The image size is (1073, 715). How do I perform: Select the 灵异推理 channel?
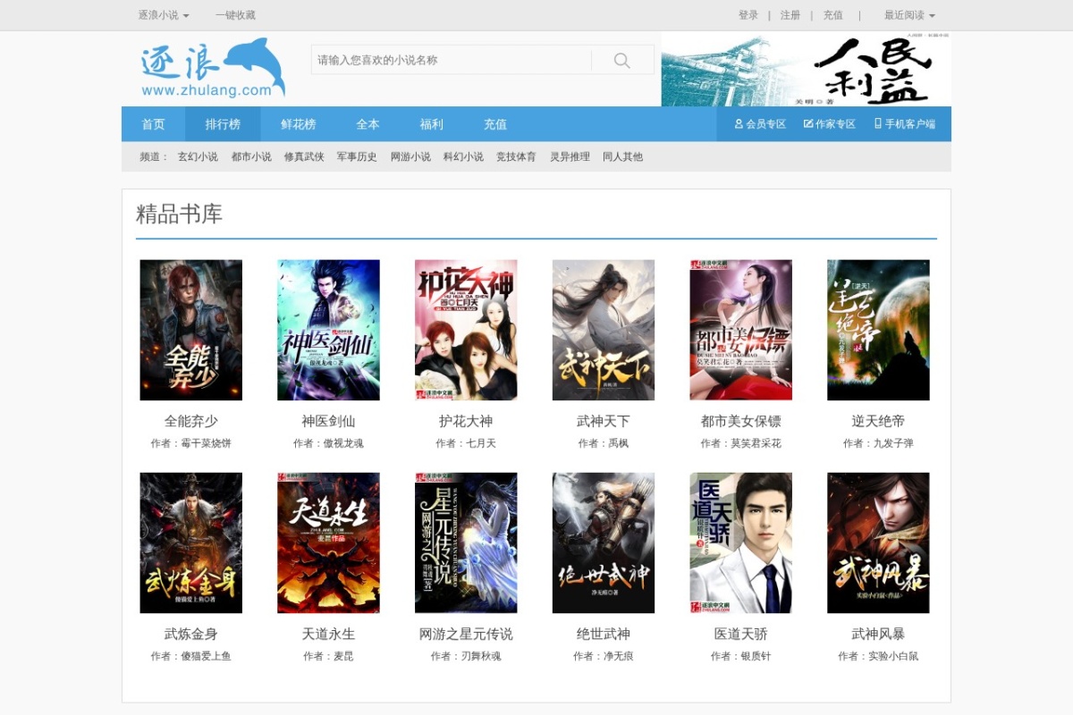(570, 156)
